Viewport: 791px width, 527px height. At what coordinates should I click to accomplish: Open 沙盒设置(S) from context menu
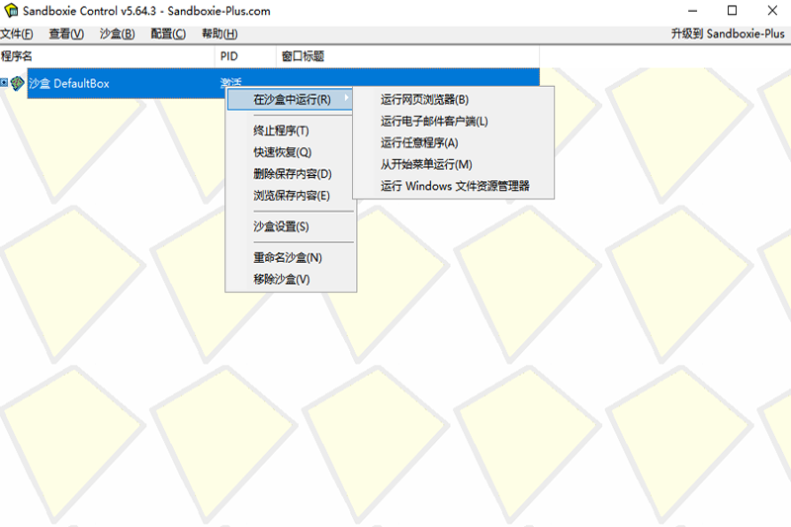tap(291, 227)
